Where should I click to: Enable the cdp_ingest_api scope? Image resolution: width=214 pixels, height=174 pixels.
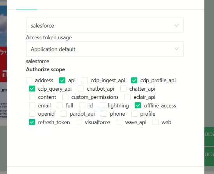pos(84,80)
